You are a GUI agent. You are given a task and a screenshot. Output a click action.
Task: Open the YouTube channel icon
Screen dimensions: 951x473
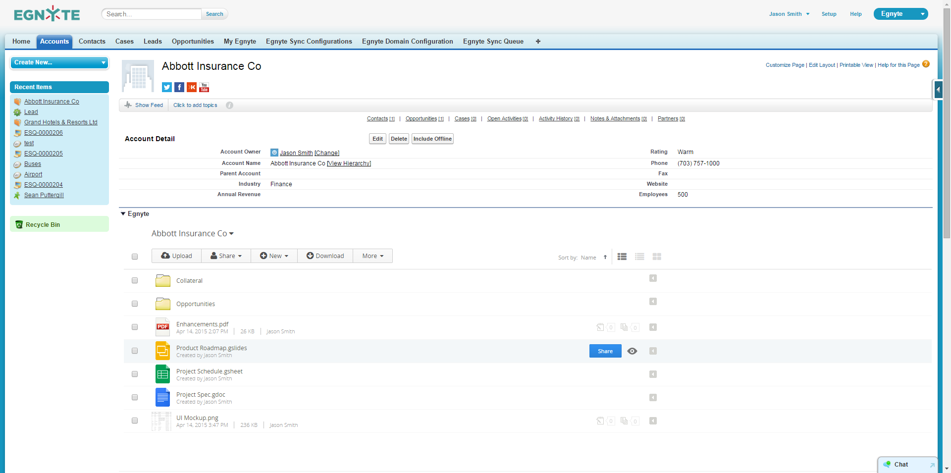coord(204,87)
